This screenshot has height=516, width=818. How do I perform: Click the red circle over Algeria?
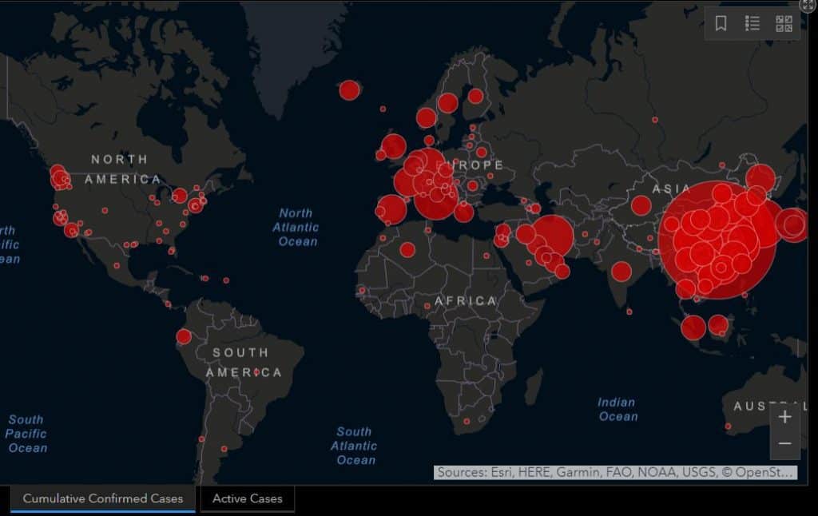[407, 250]
